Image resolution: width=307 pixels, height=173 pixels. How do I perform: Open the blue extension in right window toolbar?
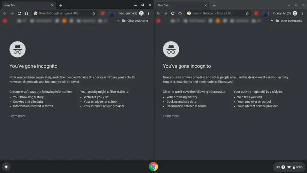click(265, 14)
